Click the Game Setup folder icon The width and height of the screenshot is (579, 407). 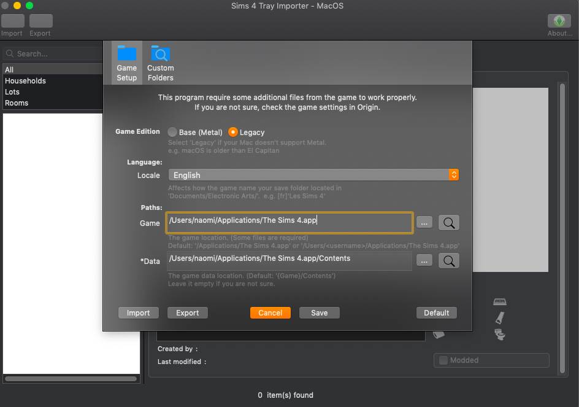click(126, 53)
